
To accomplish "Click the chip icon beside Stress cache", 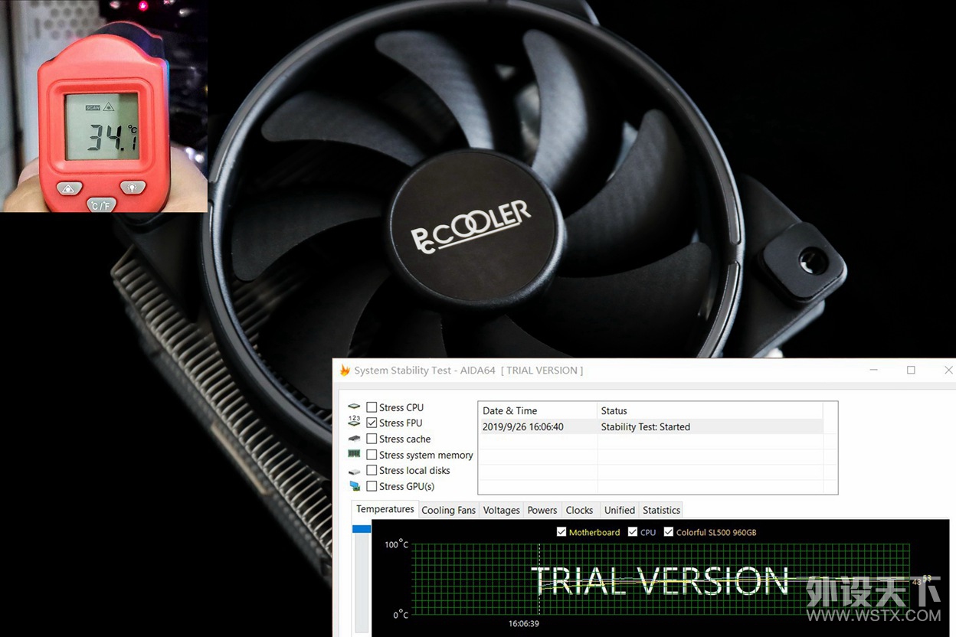I will [354, 439].
